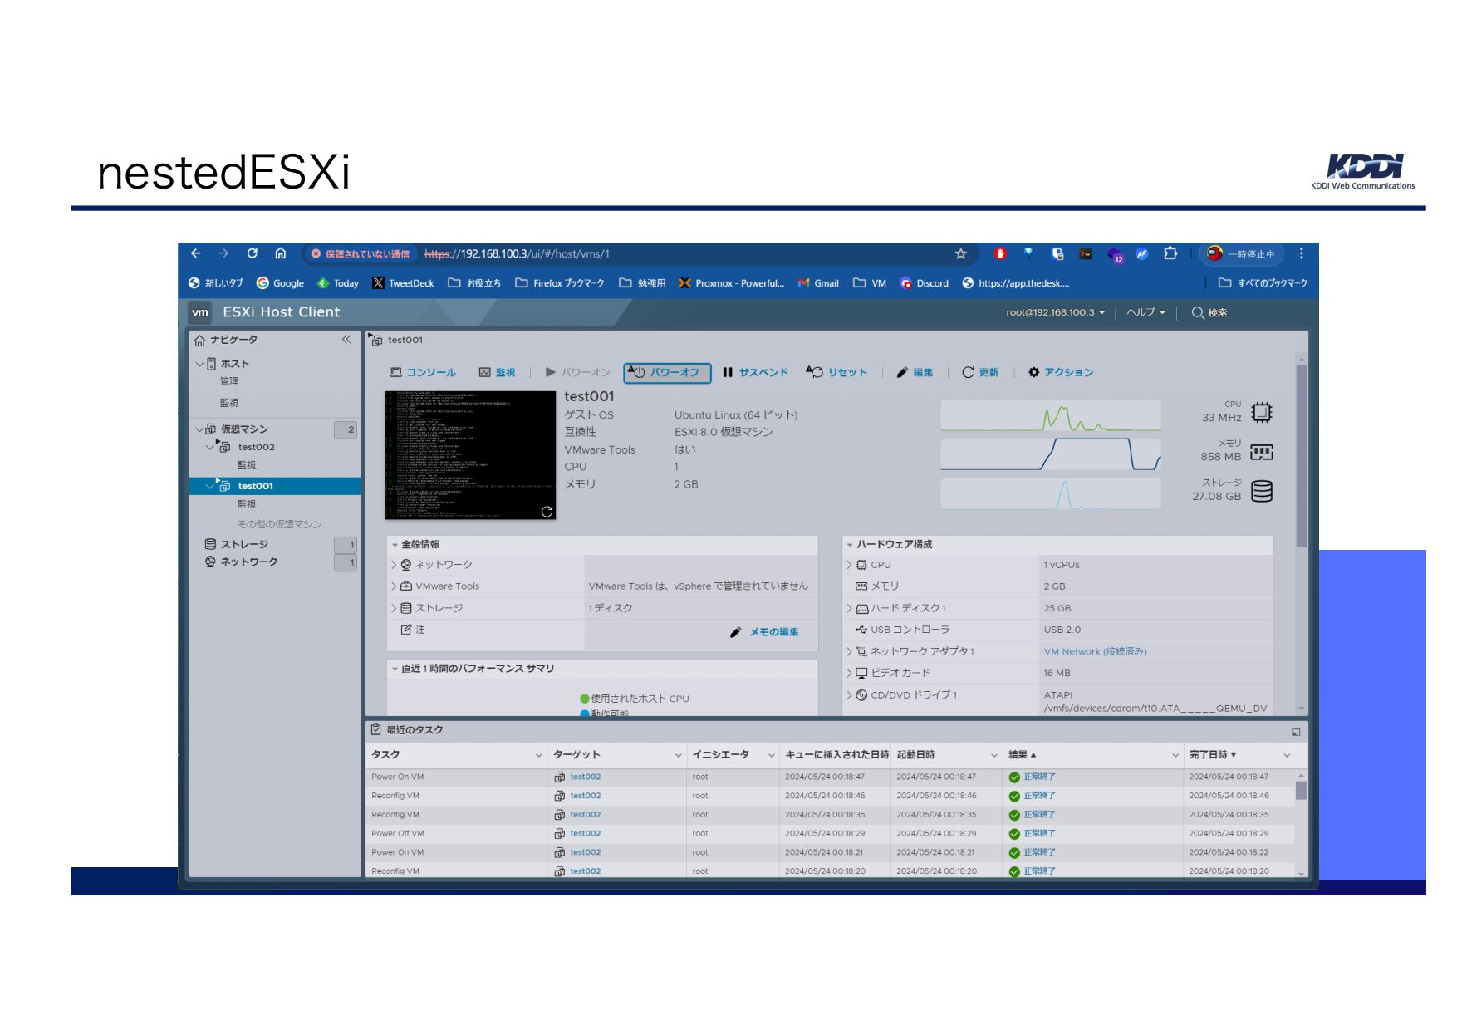Click the Power Off (パワーオフ) button
This screenshot has width=1457, height=1030.
[x=667, y=373]
